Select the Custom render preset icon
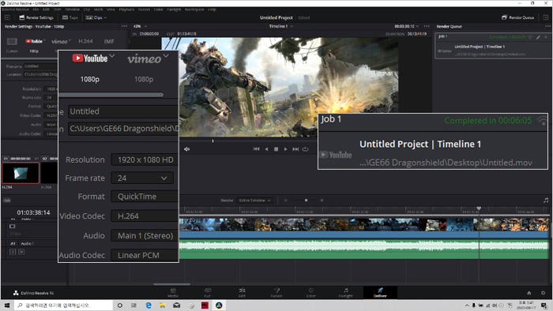This screenshot has height=311, width=553. [12, 42]
